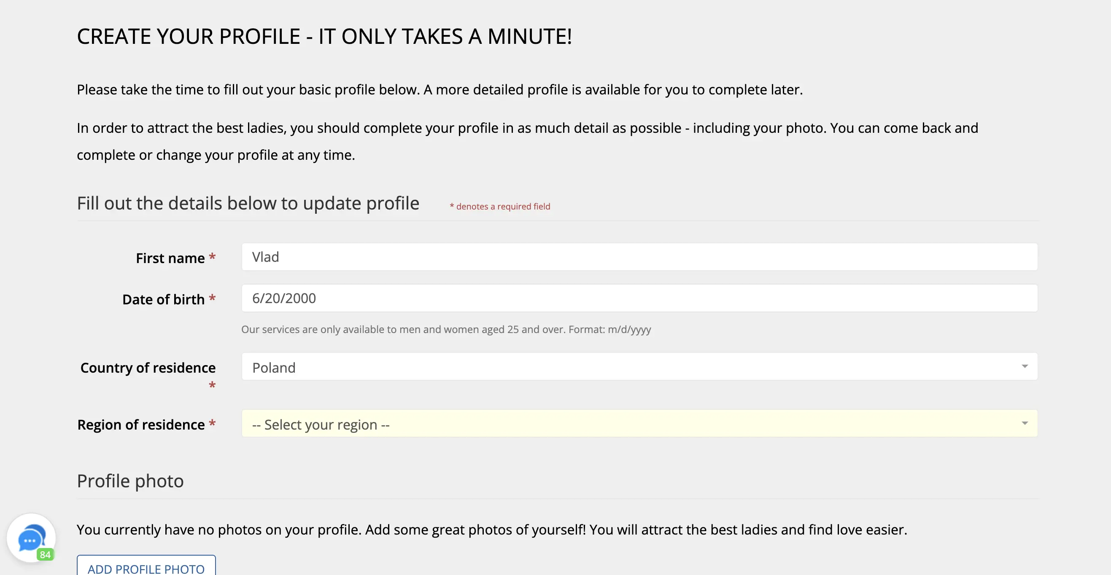Click the red 'denotes a required field' note
This screenshot has width=1111, height=575.
pyautogui.click(x=500, y=207)
